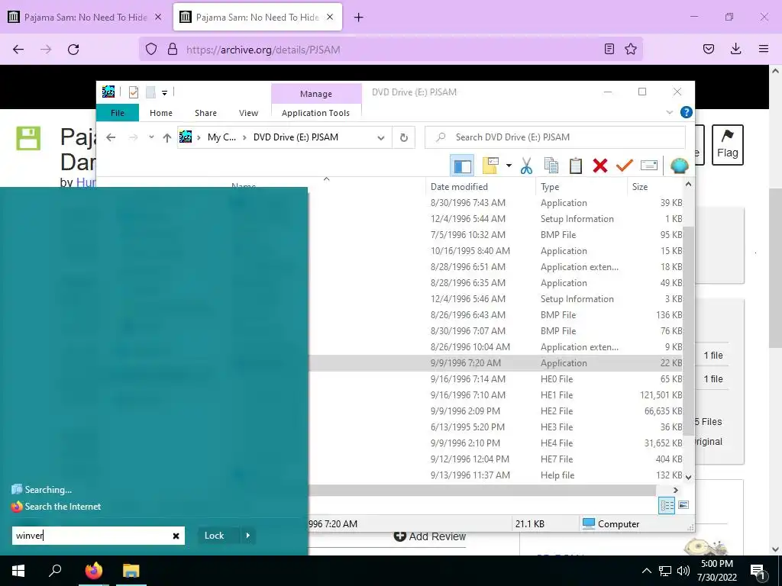Collapse or expand the Explorer ribbon chevron
Image resolution: width=782 pixels, height=586 pixels.
pos(670,112)
